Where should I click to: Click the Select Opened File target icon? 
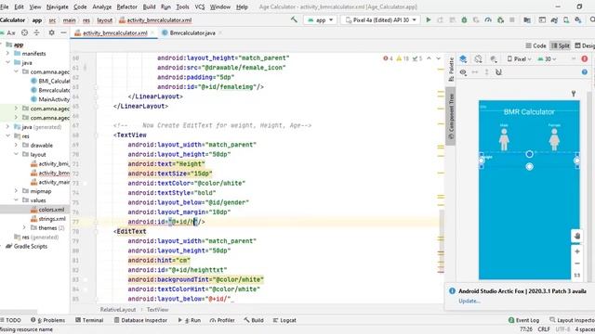click(x=25, y=33)
